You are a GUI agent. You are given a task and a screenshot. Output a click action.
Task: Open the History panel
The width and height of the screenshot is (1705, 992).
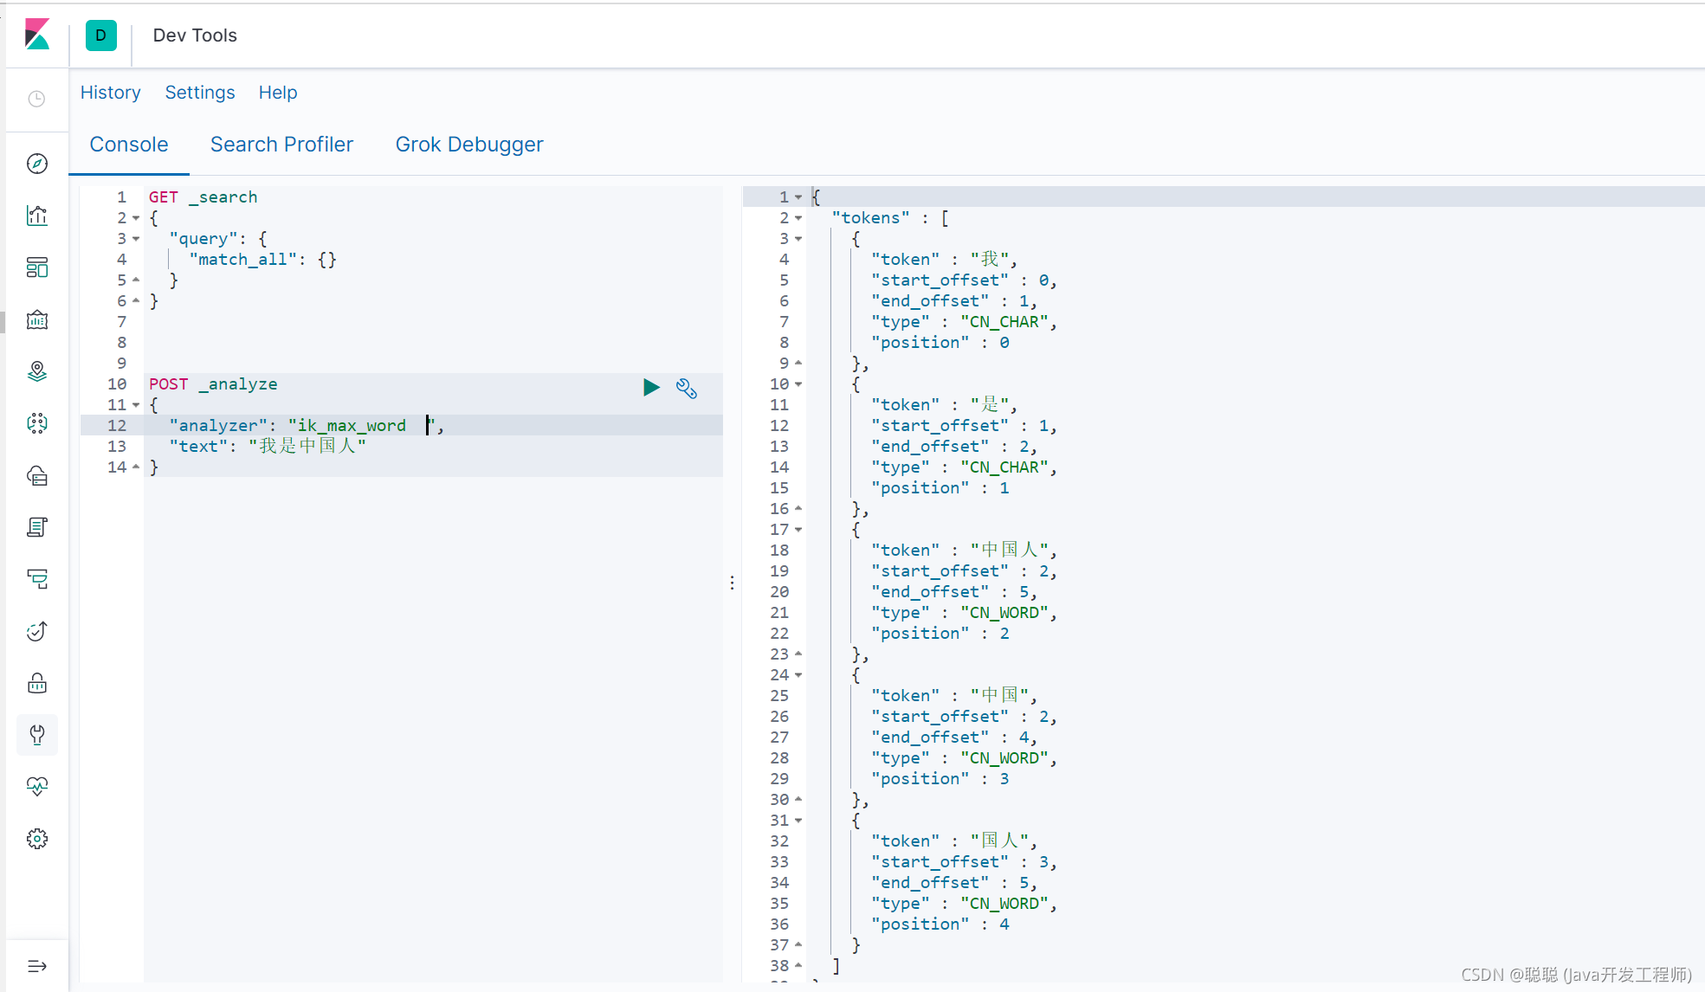coord(111,93)
